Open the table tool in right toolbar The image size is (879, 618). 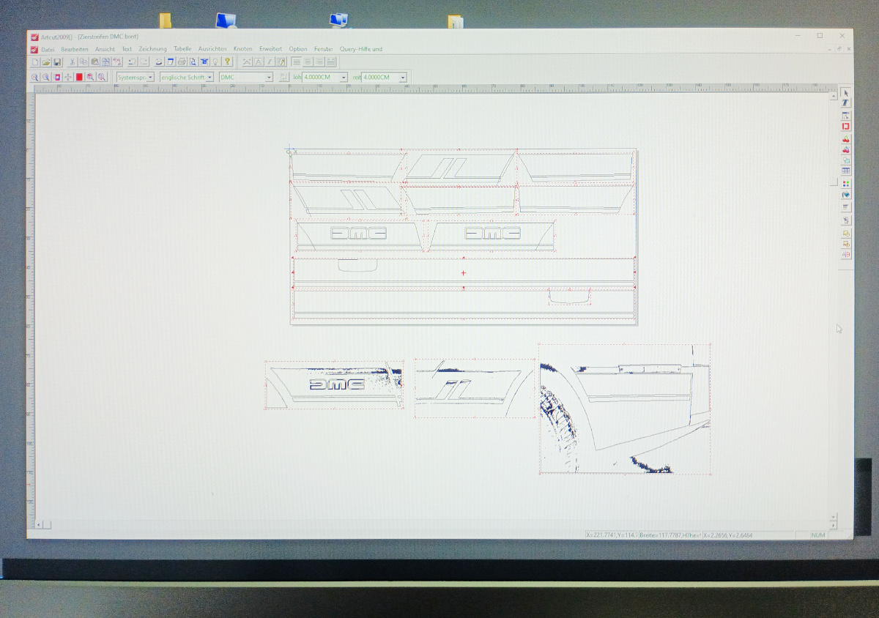click(x=846, y=171)
